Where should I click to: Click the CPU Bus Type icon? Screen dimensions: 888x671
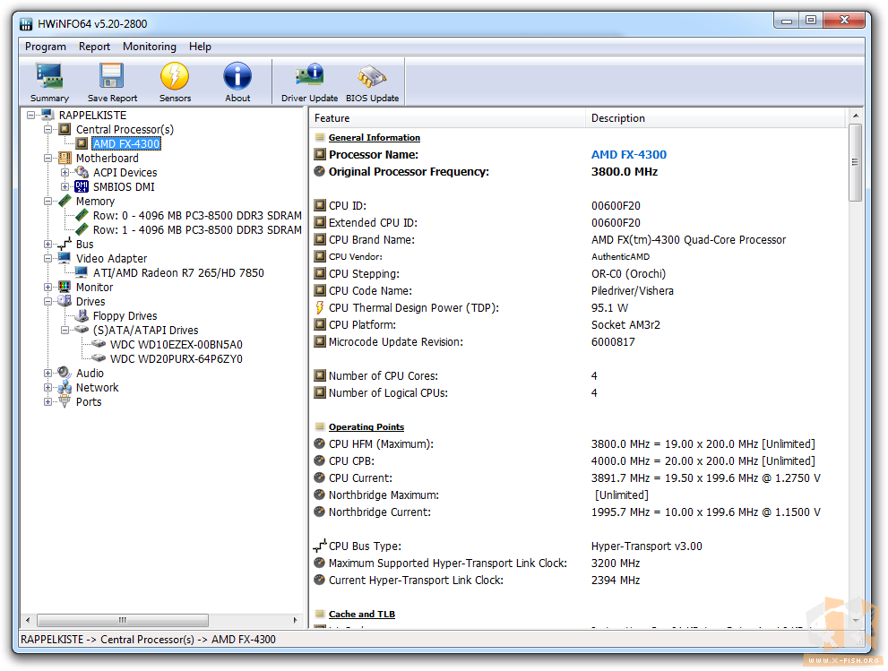coord(319,546)
